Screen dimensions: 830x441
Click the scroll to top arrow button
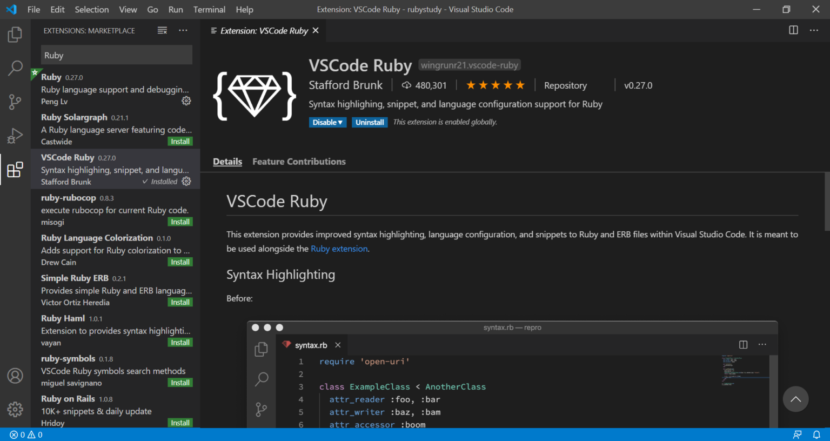click(795, 399)
